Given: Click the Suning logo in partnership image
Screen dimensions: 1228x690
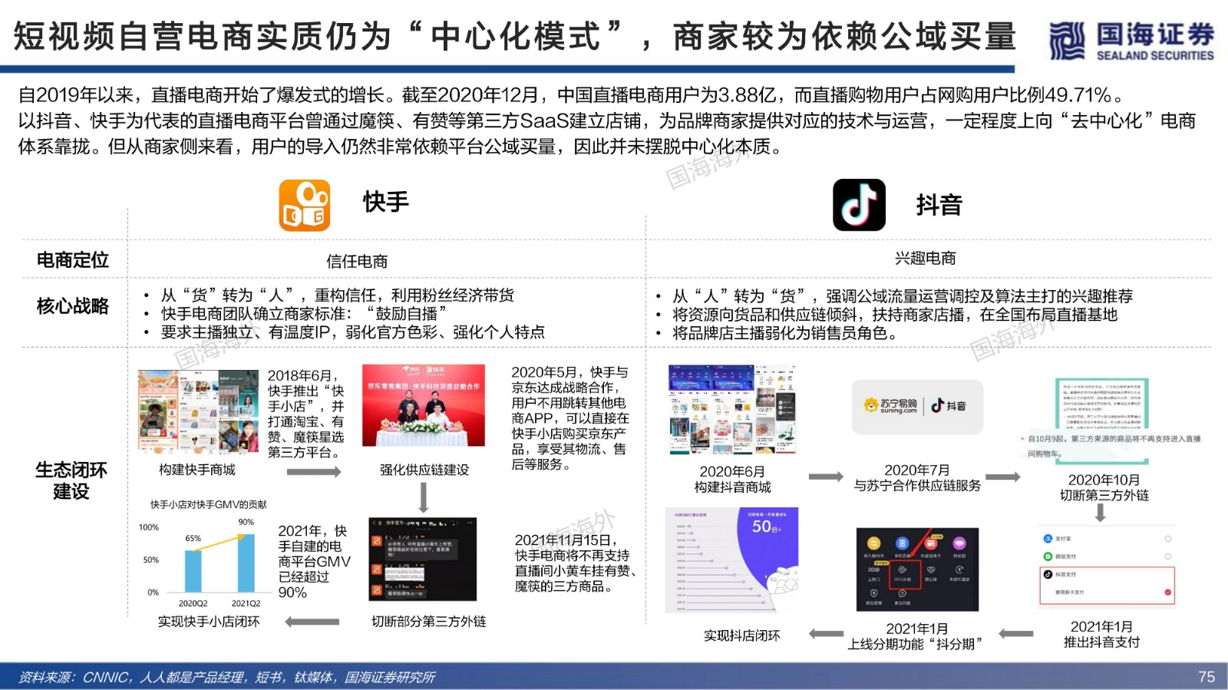Looking at the screenshot, I should click(x=890, y=406).
